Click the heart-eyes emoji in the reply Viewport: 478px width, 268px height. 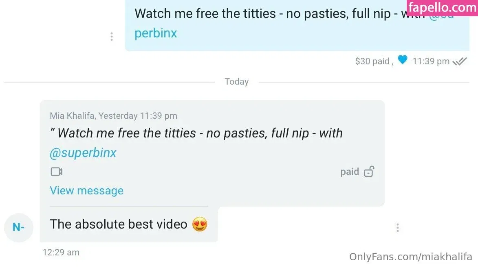(200, 224)
